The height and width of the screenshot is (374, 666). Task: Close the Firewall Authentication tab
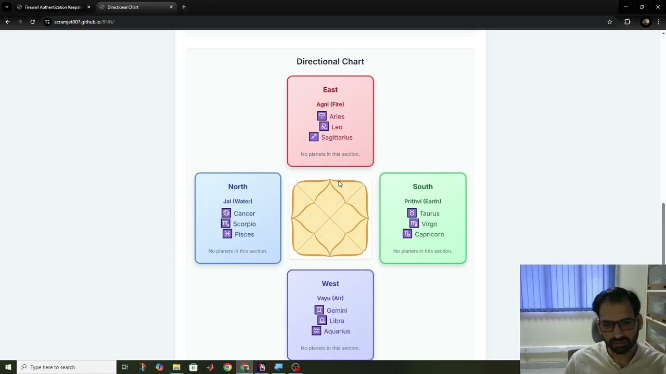pyautogui.click(x=88, y=7)
